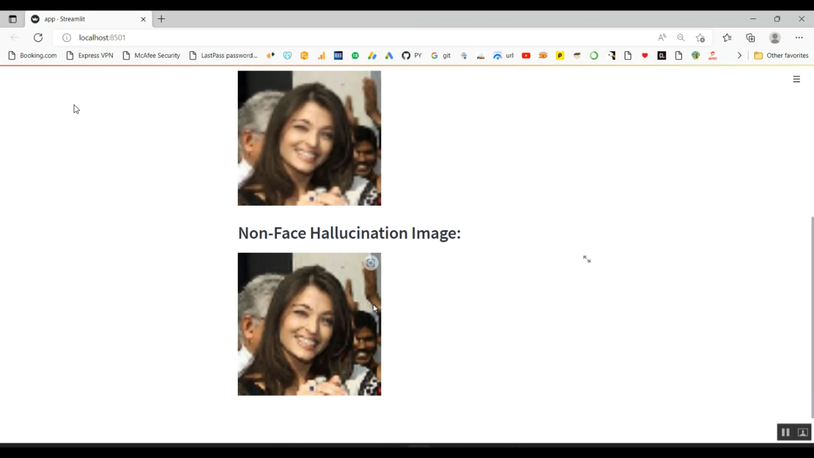Pause using the bottom-right pause button
The width and height of the screenshot is (814, 458).
(785, 432)
